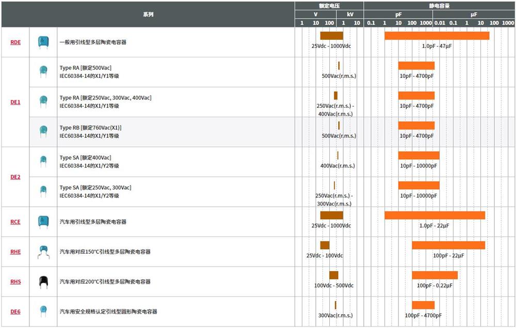Click the 静电容量 column header
Screen dimensions: 516x328
point(439,5)
